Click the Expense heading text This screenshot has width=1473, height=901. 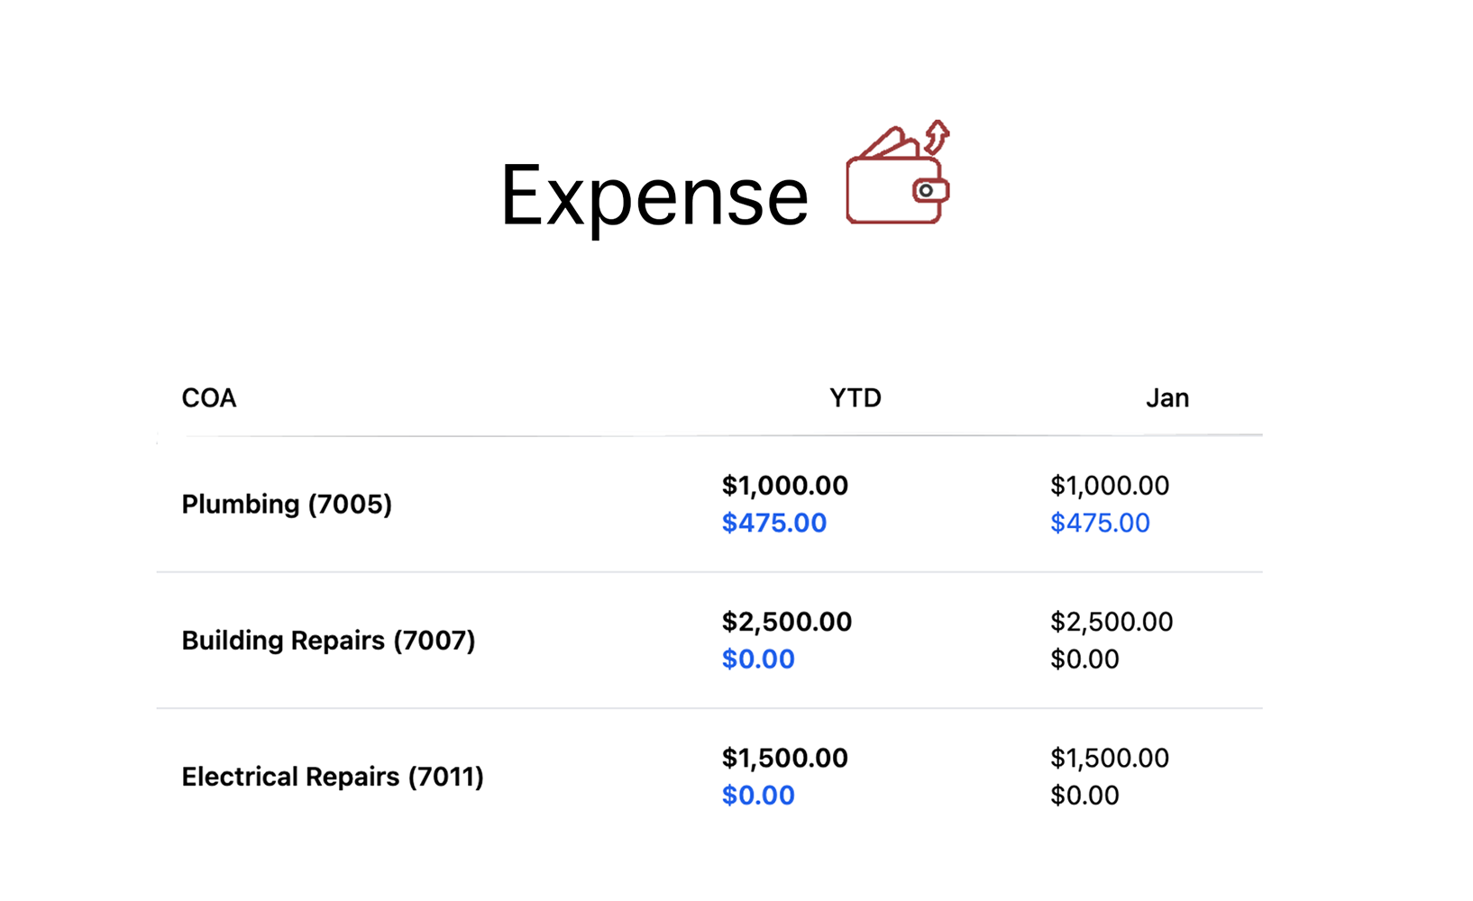point(654,196)
